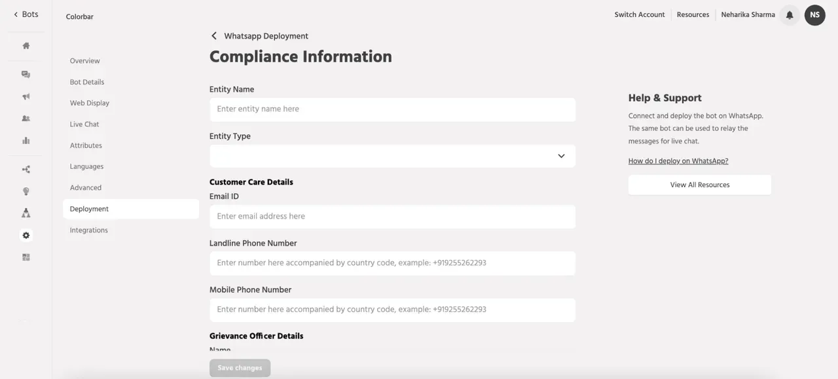
Task: Open the Attributes settings tab
Action: 86,145
